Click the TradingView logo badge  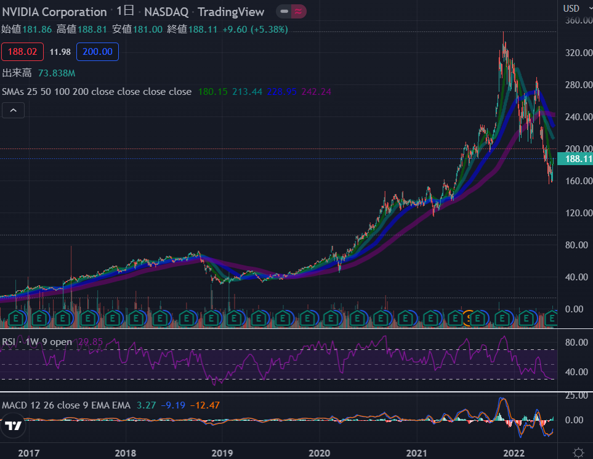point(13,425)
